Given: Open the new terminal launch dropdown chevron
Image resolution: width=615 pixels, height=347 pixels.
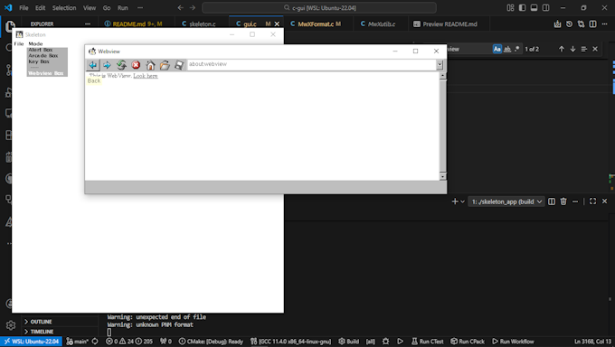Looking at the screenshot, I should [462, 202].
